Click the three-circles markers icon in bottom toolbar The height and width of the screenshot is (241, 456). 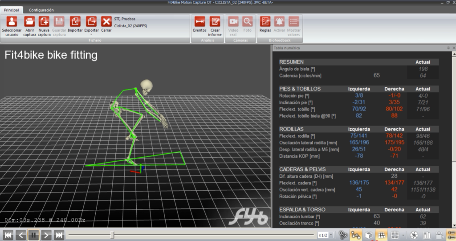pos(343,235)
